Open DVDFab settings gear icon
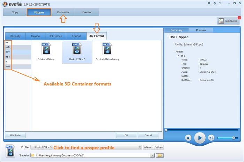This screenshot has height=162, width=244. (x=215, y=3)
